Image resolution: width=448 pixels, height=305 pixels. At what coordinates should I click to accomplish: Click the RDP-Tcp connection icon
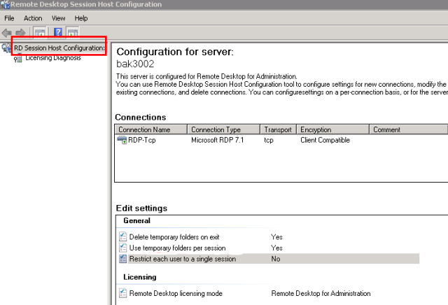click(122, 141)
